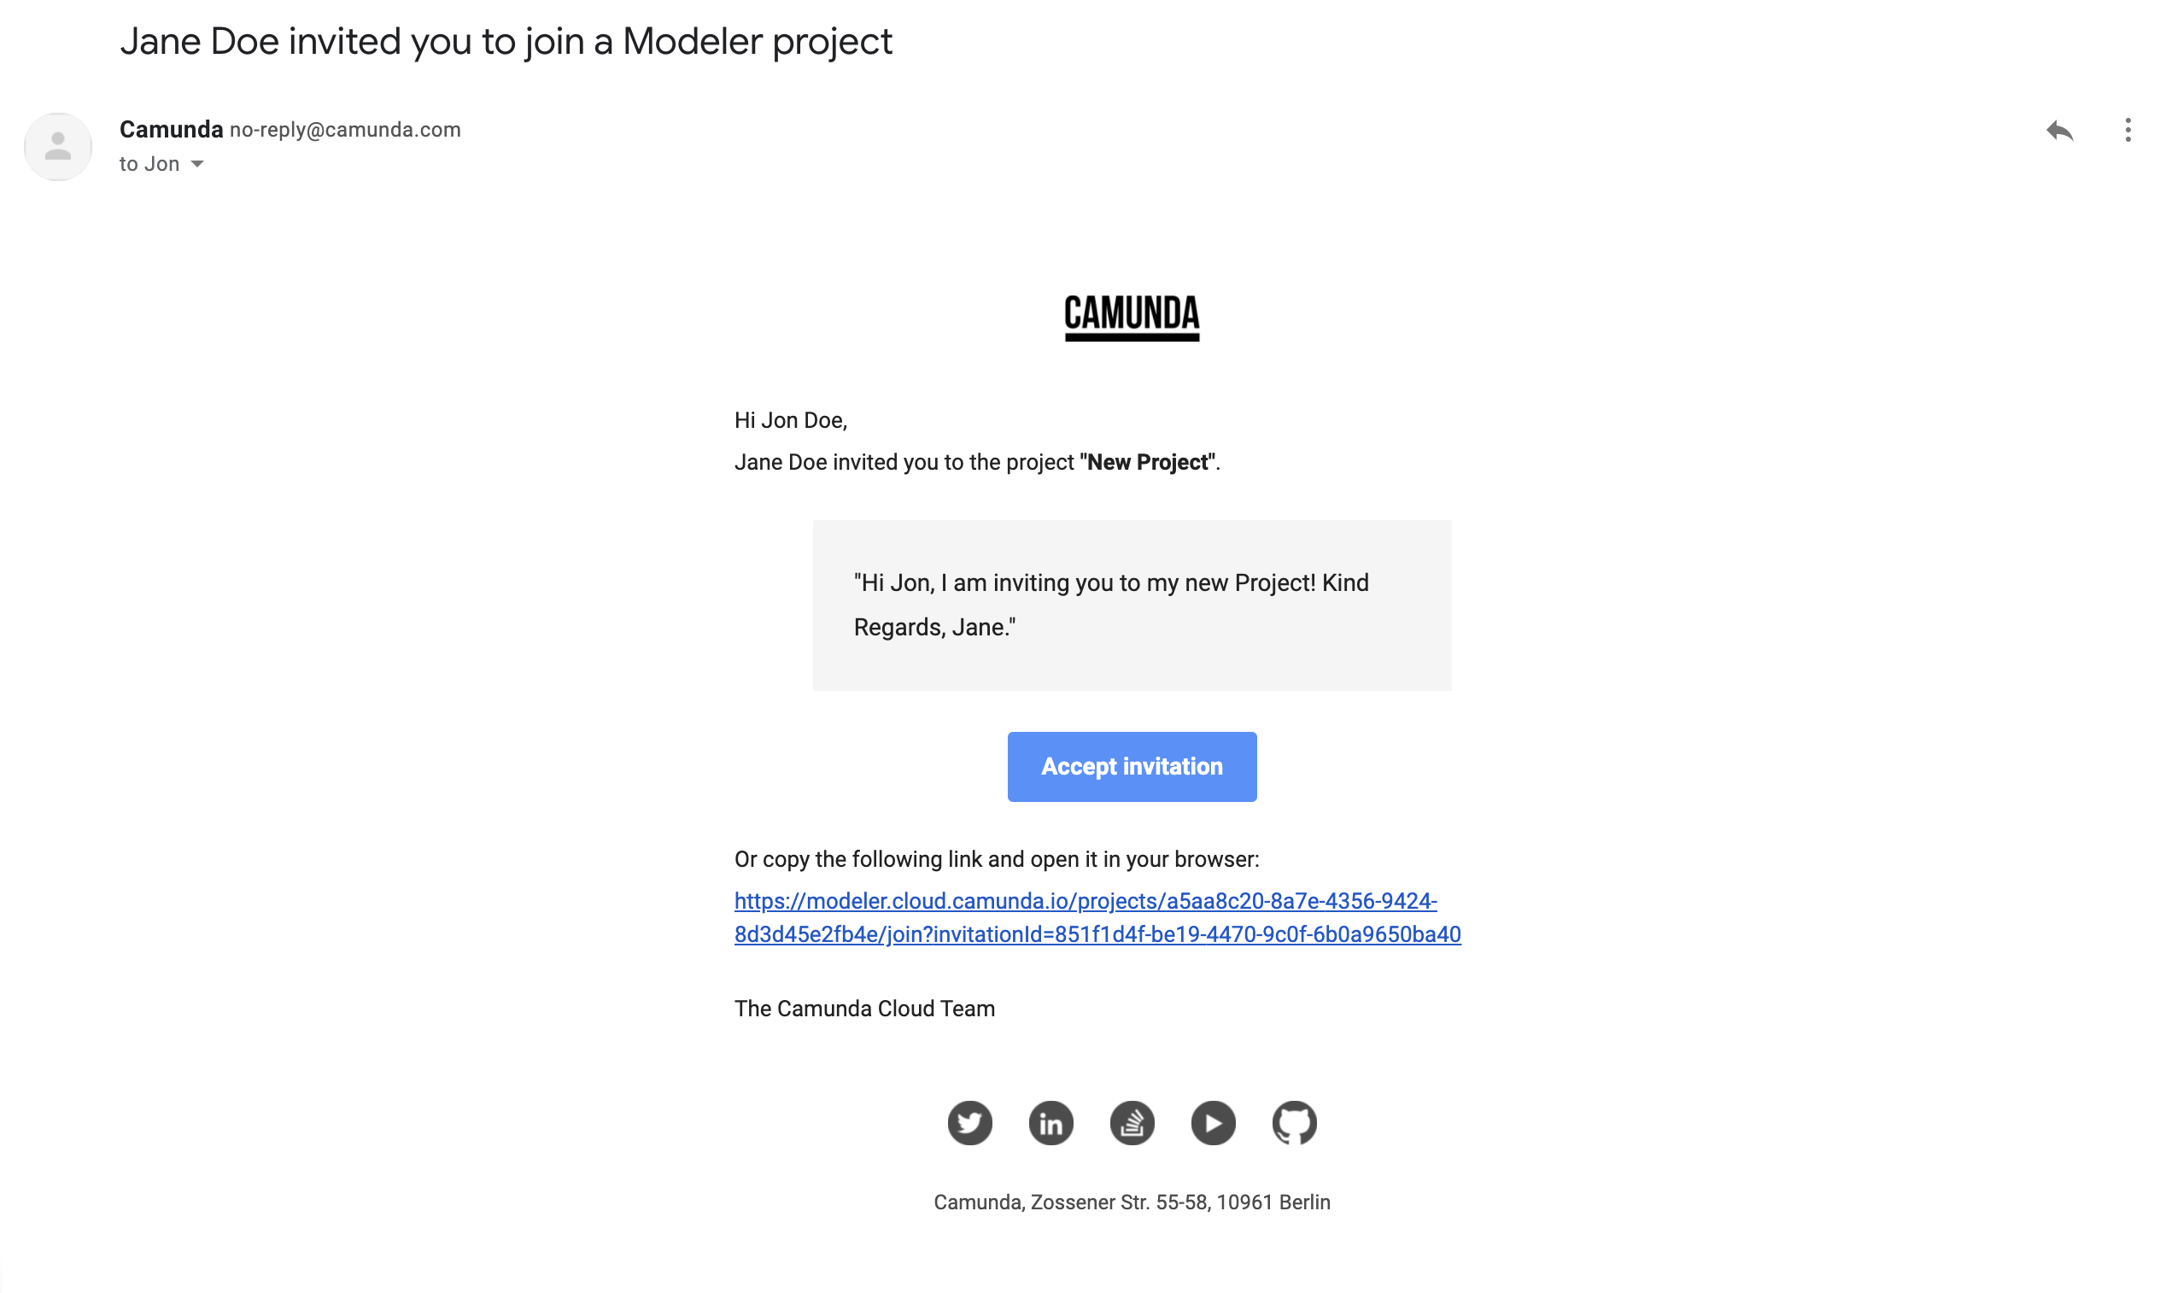Click the no-reply email address

click(x=345, y=129)
